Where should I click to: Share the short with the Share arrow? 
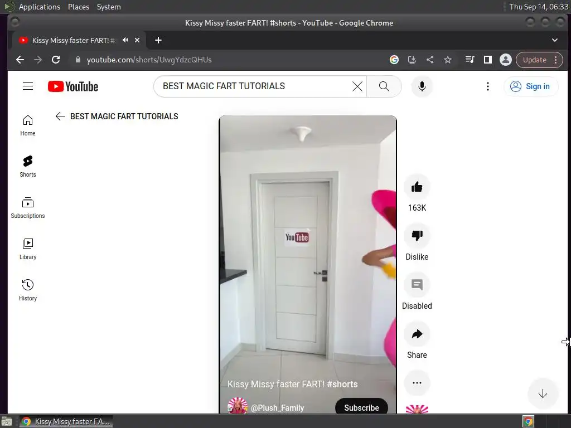[417, 334]
